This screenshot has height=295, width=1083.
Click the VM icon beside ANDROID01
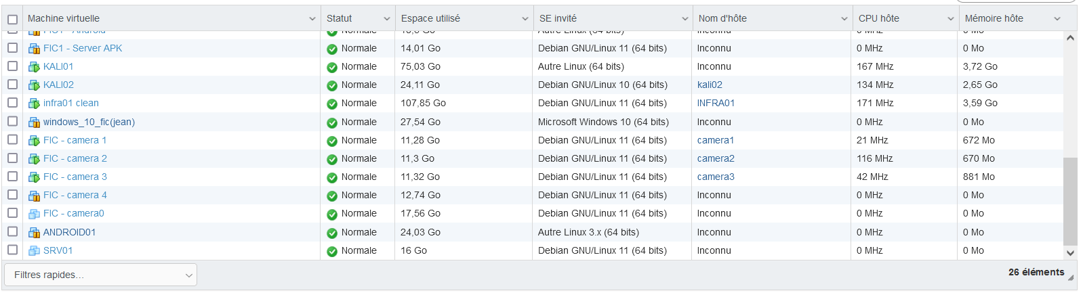point(34,233)
